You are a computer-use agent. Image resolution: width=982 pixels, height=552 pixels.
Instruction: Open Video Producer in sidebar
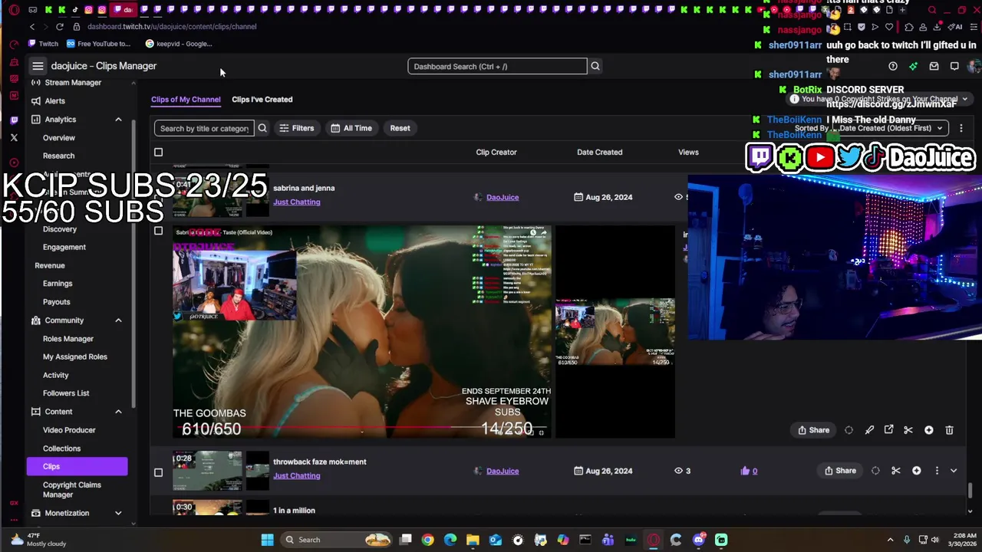click(69, 430)
